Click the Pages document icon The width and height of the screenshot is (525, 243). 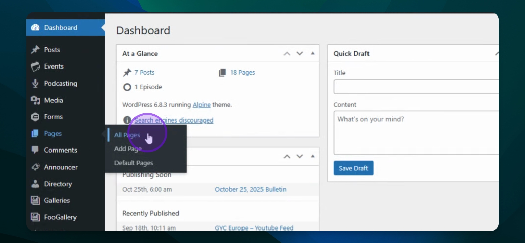coord(35,134)
